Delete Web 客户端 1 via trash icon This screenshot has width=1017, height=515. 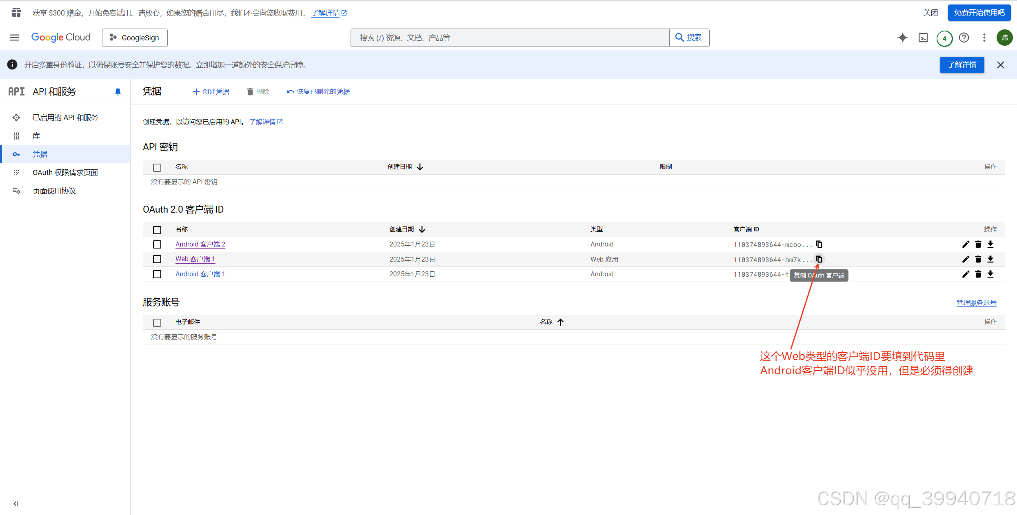click(978, 259)
